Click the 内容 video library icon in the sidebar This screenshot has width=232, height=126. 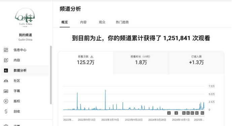coord(6,60)
